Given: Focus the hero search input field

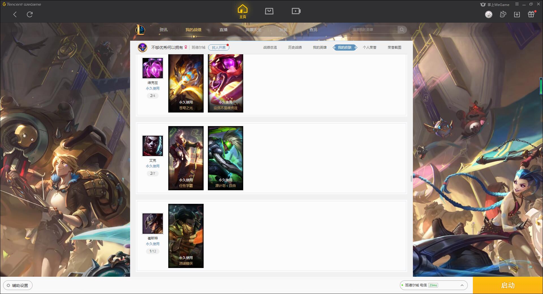Looking at the screenshot, I should tap(373, 30).
